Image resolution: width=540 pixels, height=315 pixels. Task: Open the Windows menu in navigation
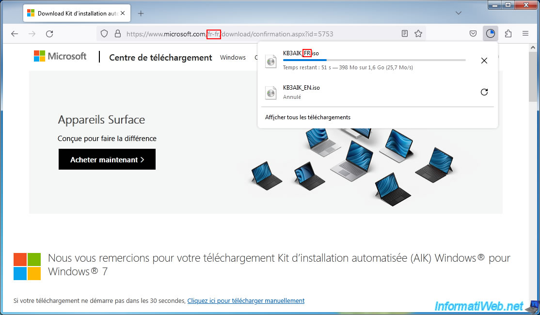pos(233,57)
